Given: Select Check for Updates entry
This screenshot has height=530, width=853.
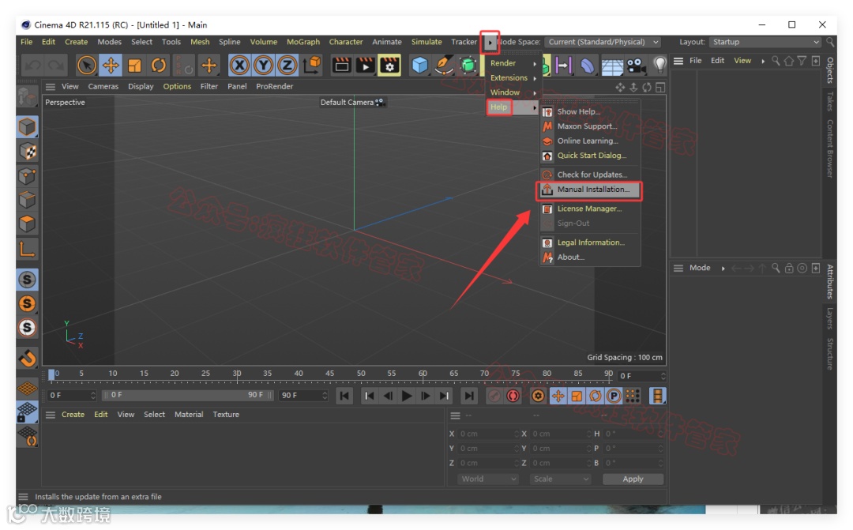Looking at the screenshot, I should [590, 175].
